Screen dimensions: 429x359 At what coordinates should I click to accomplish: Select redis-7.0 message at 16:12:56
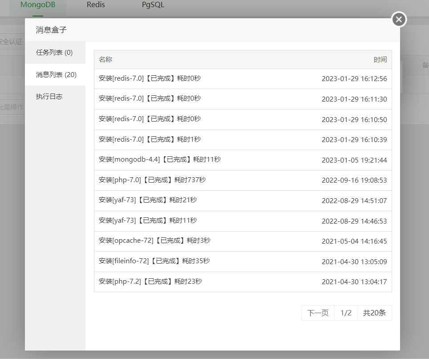click(243, 78)
